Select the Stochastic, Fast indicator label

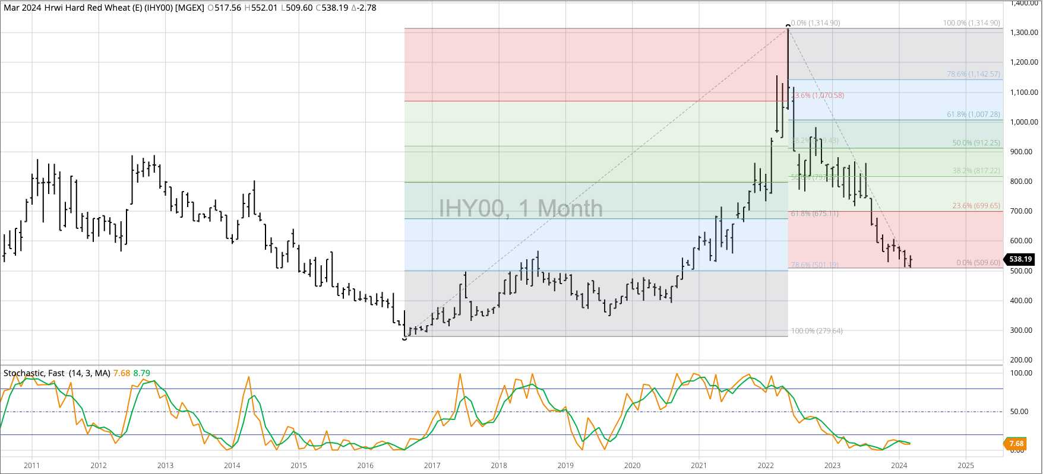point(57,373)
